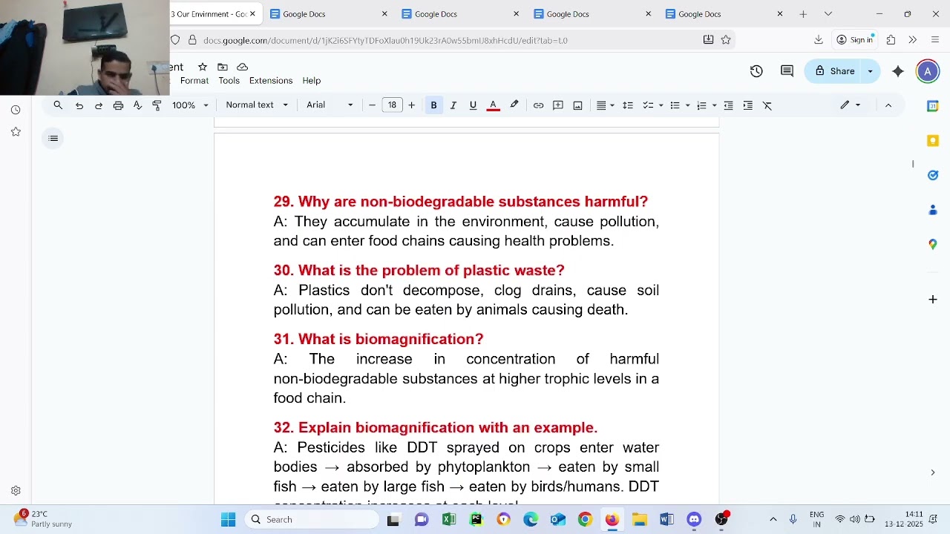
Task: Apply a bulleted list
Action: (675, 105)
